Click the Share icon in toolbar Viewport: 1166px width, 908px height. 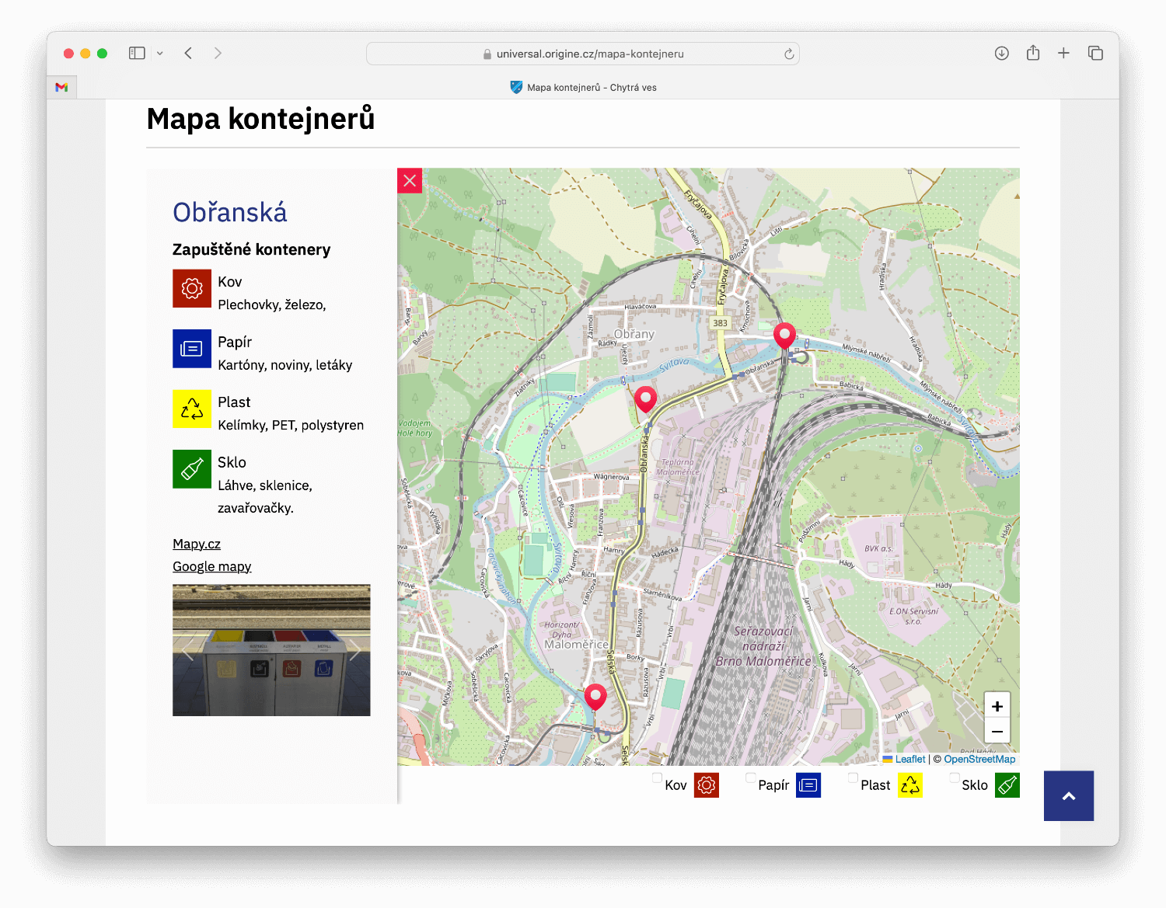click(x=1032, y=53)
